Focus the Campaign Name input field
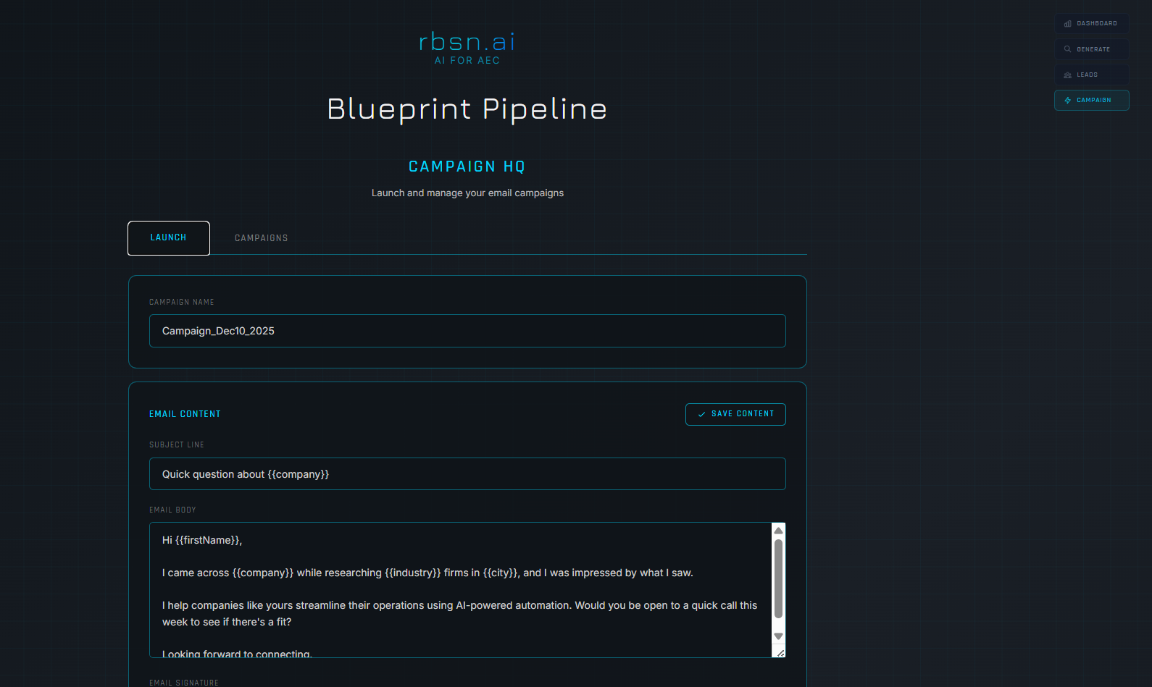 click(x=467, y=331)
